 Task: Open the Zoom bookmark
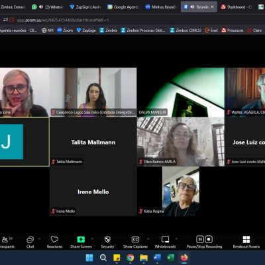65,30
